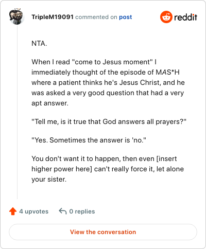The height and width of the screenshot is (249, 206).
Task: Click the "commented on" text in header
Action: coord(96,17)
